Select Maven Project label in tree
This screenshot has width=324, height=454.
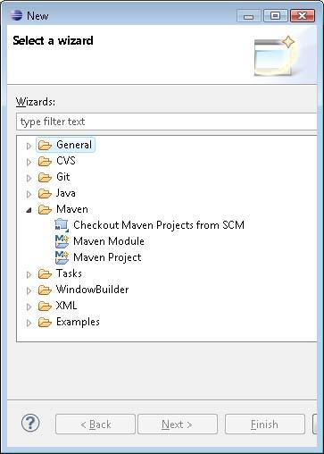point(107,257)
